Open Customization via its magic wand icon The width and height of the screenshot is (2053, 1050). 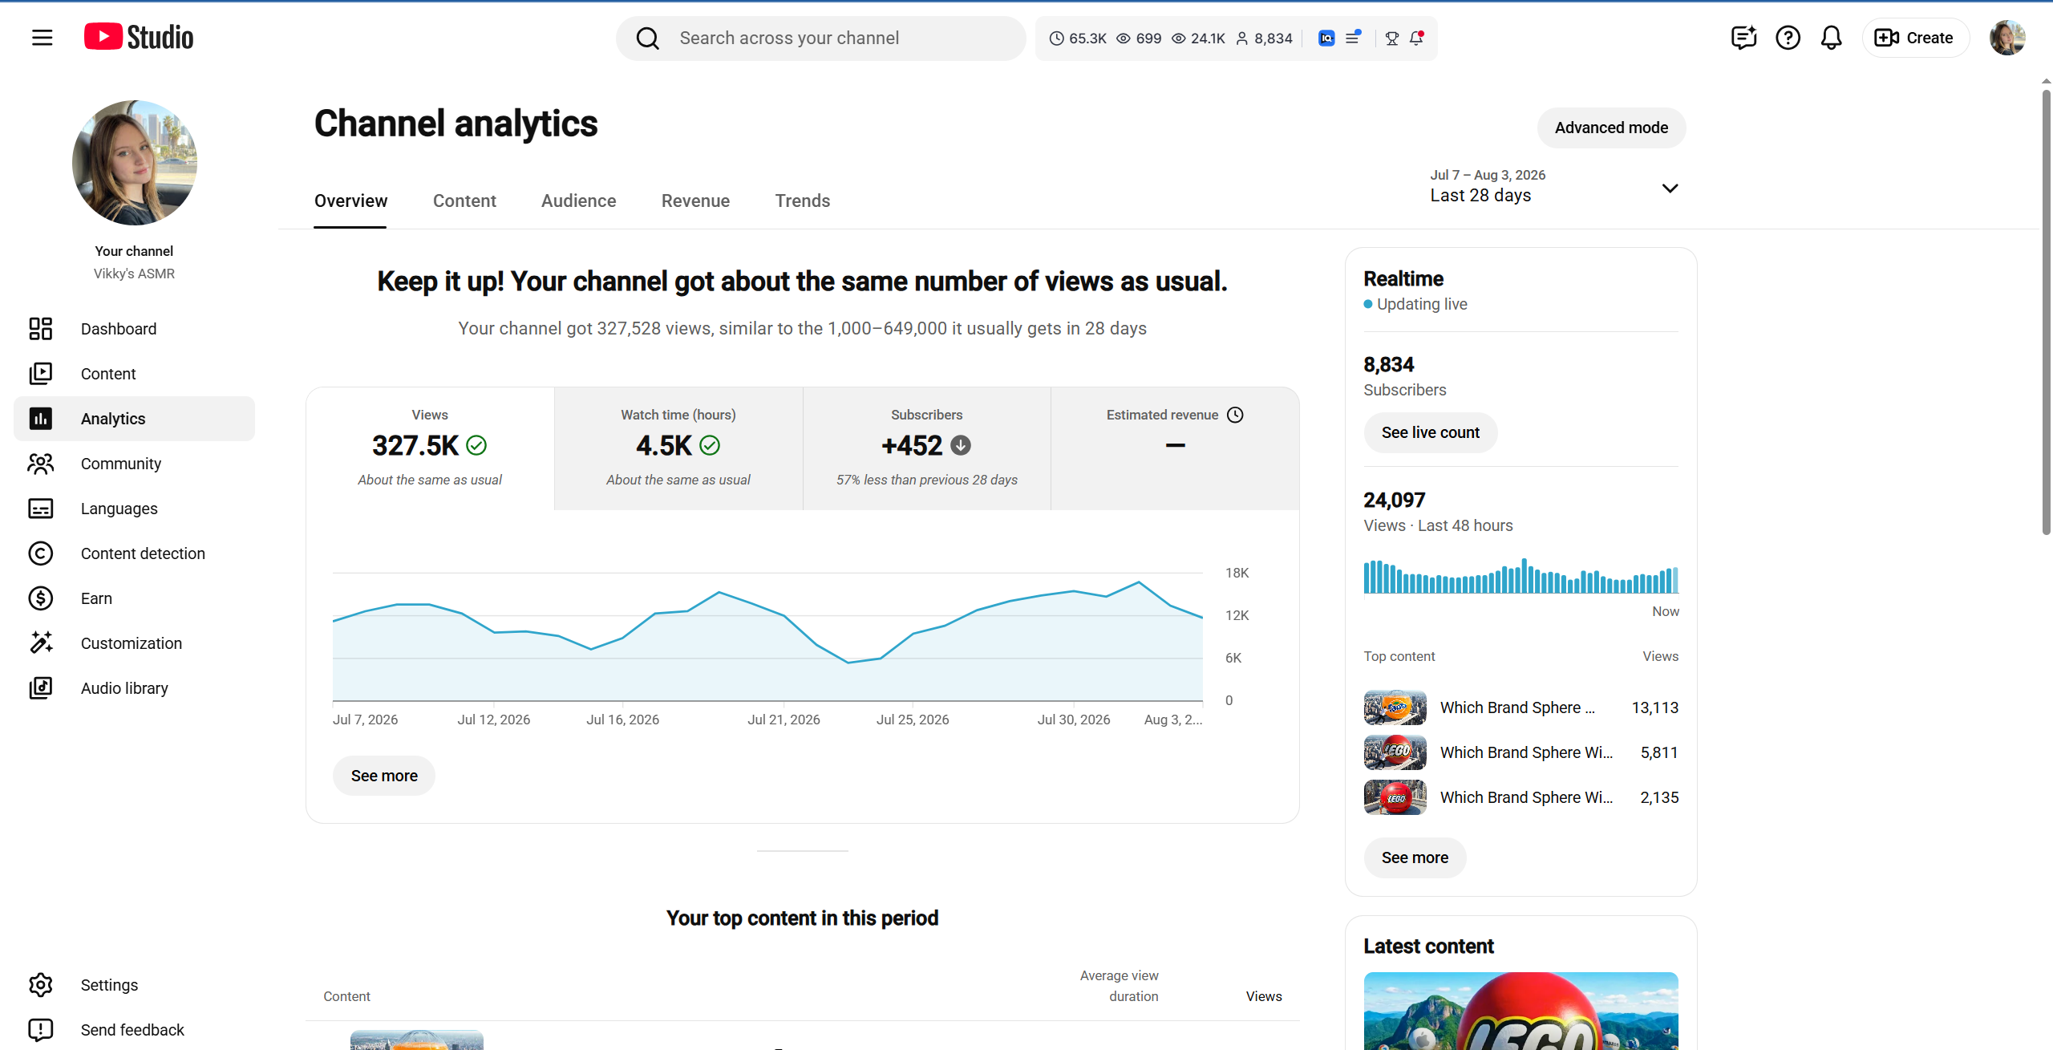pos(41,643)
